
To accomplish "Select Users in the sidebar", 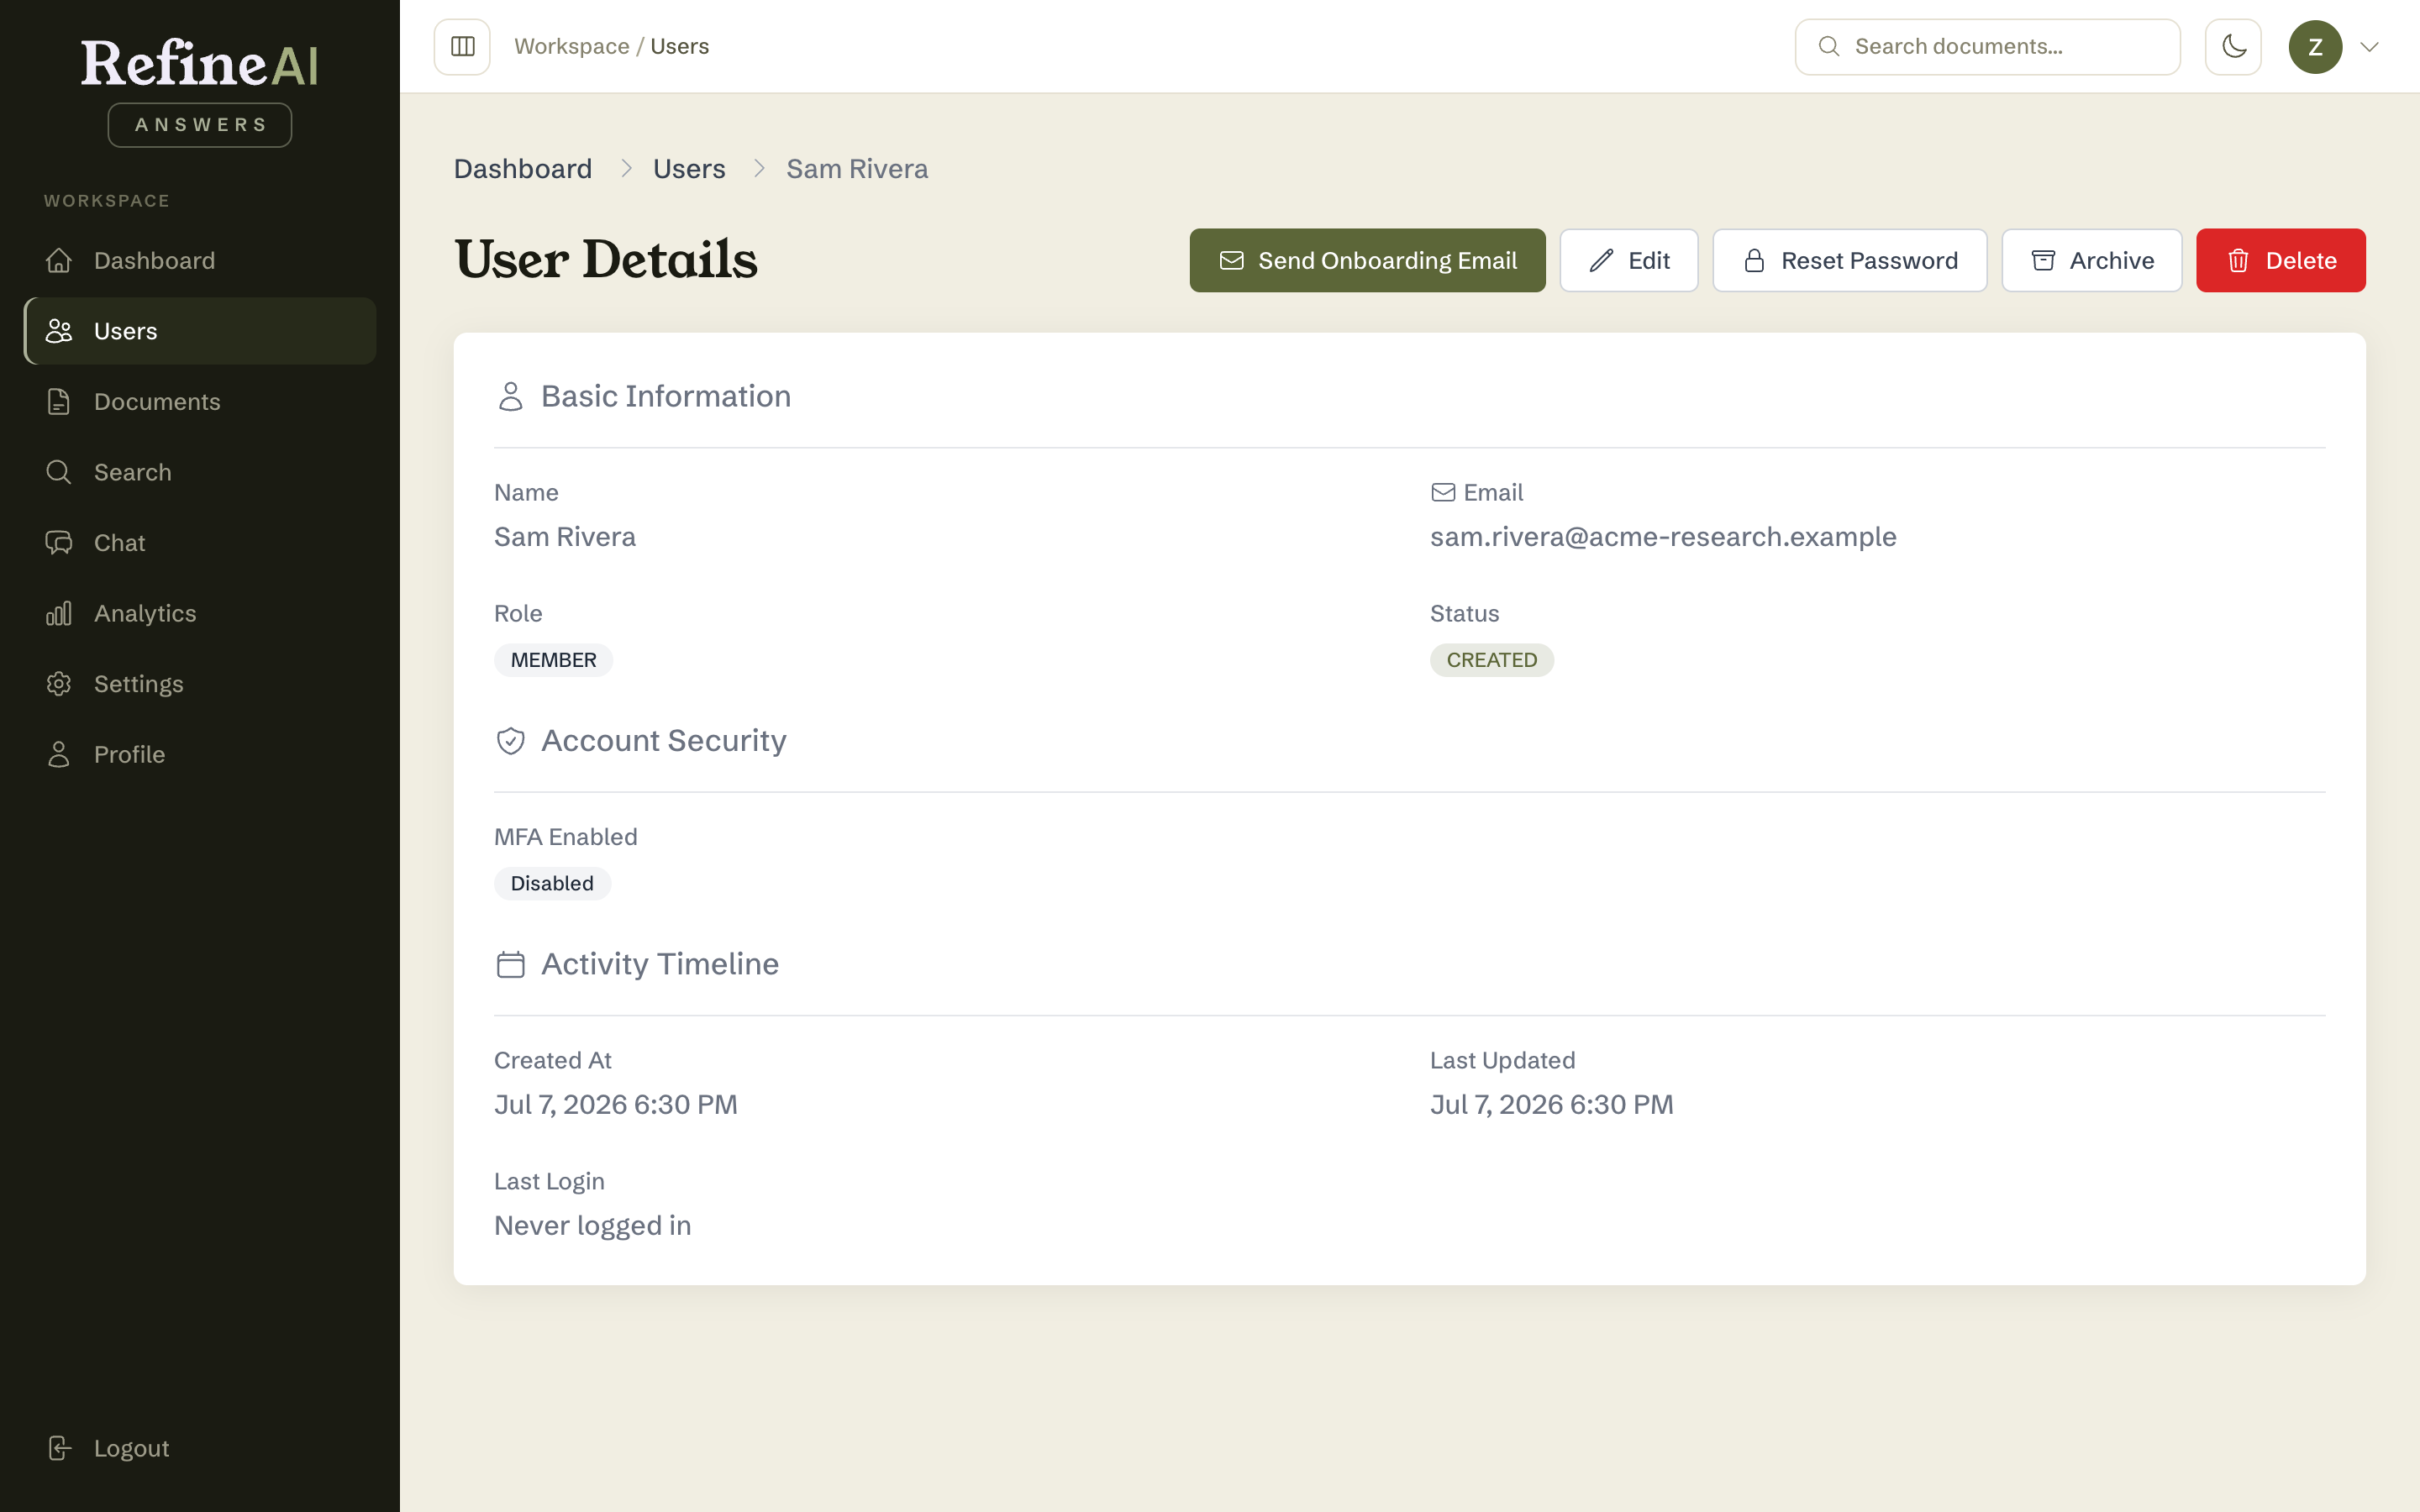I will tap(200, 331).
